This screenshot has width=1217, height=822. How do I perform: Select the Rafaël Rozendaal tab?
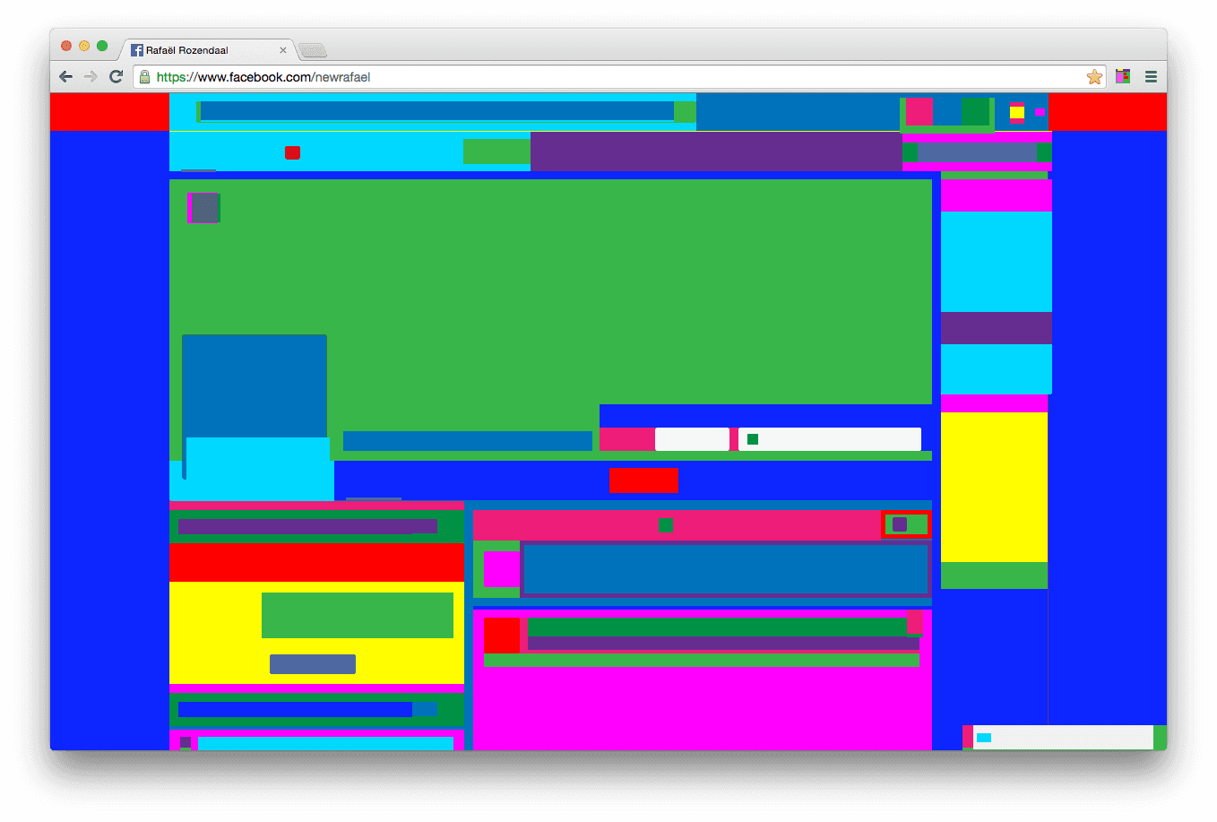click(210, 50)
